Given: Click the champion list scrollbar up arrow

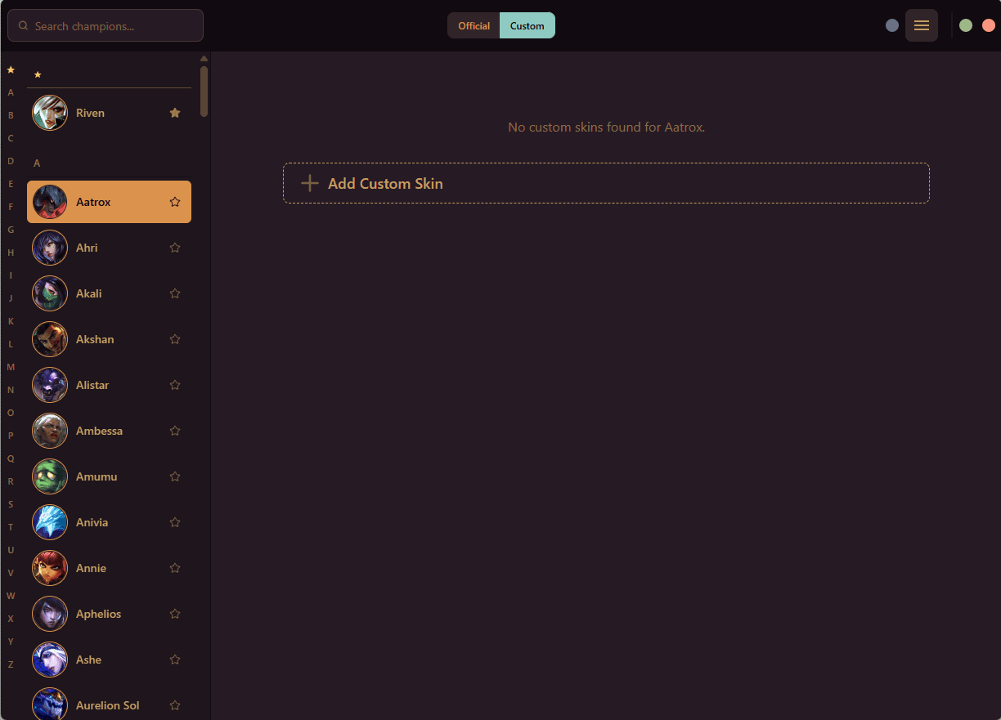Looking at the screenshot, I should click(204, 57).
